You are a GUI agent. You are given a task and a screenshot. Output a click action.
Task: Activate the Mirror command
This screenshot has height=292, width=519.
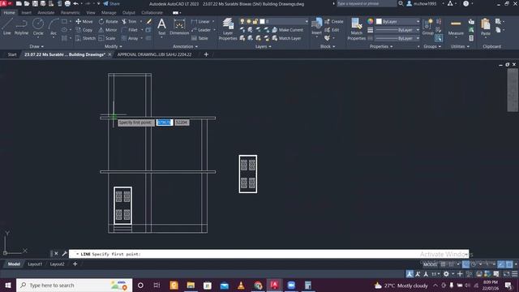click(108, 30)
